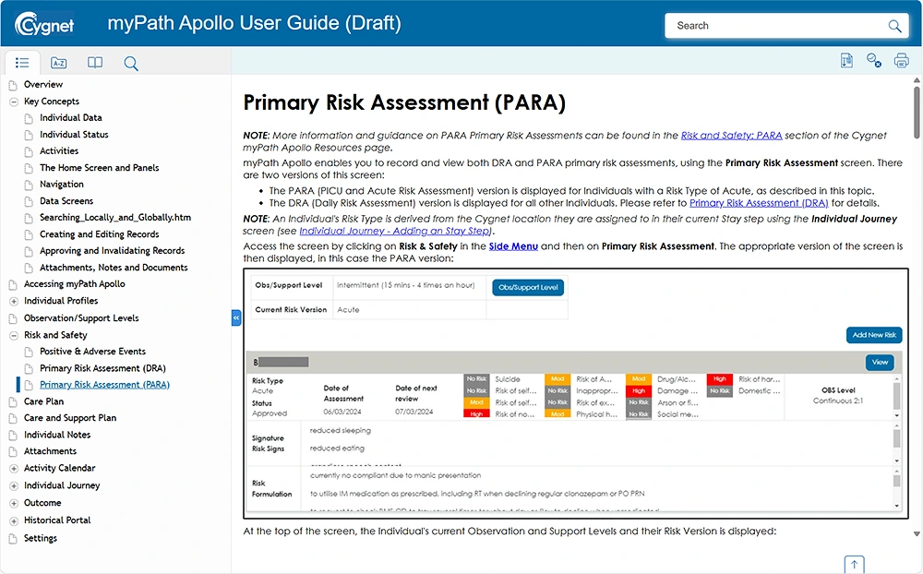
Task: Click the scroll-to-top arrow icon
Action: click(855, 564)
